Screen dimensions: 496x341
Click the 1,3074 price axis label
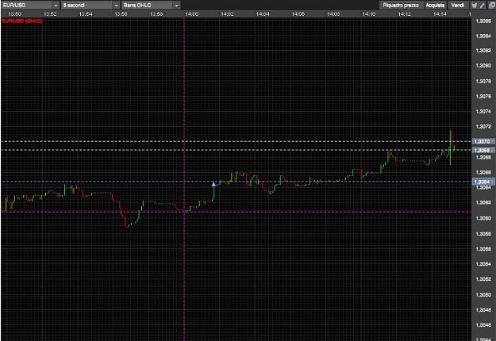483,111
